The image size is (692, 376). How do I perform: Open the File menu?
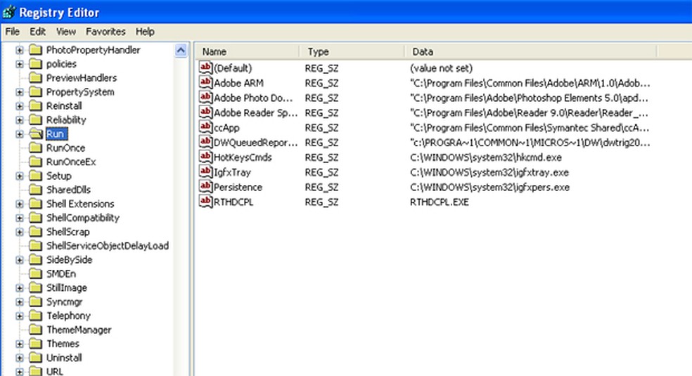coord(13,32)
